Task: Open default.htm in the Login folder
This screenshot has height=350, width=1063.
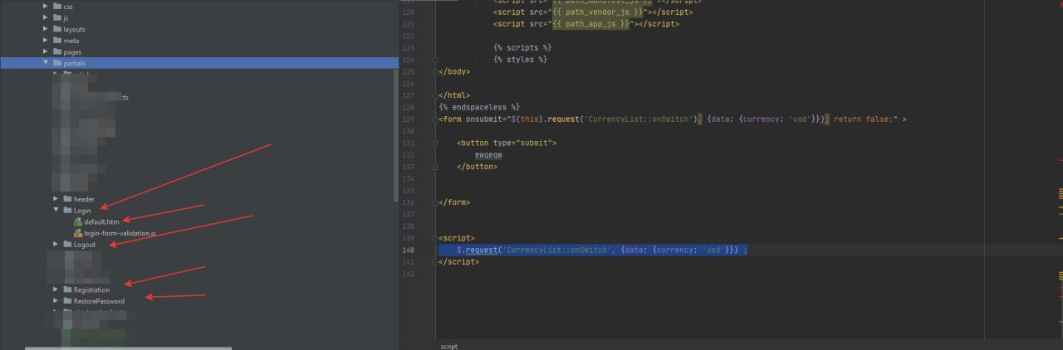Action: (x=101, y=221)
